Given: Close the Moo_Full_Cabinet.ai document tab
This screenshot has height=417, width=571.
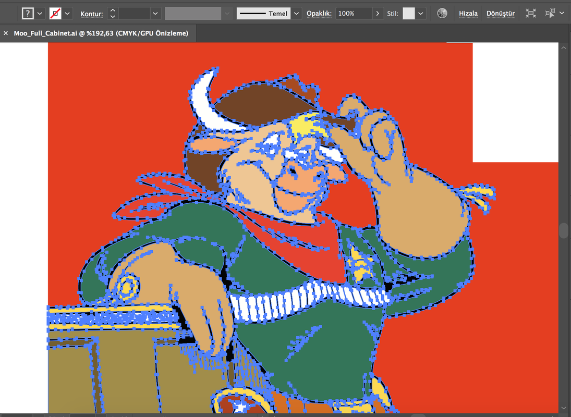Looking at the screenshot, I should coord(5,33).
